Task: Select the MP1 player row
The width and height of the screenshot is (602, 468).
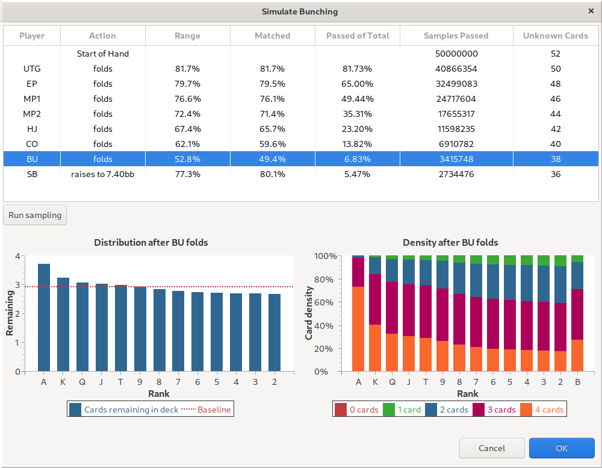Action: click(301, 99)
